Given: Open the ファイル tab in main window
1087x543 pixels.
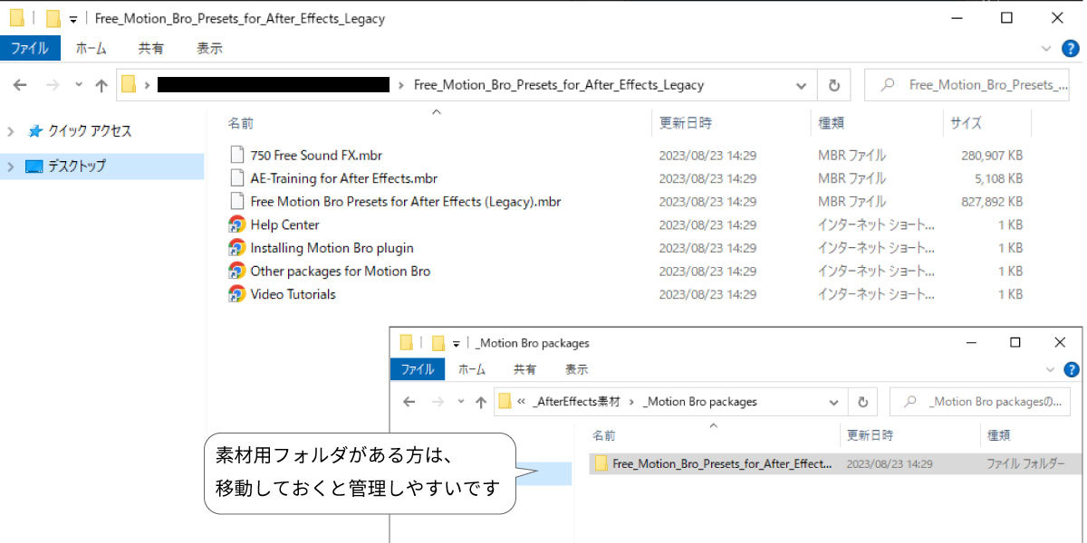Looking at the screenshot, I should (30, 48).
